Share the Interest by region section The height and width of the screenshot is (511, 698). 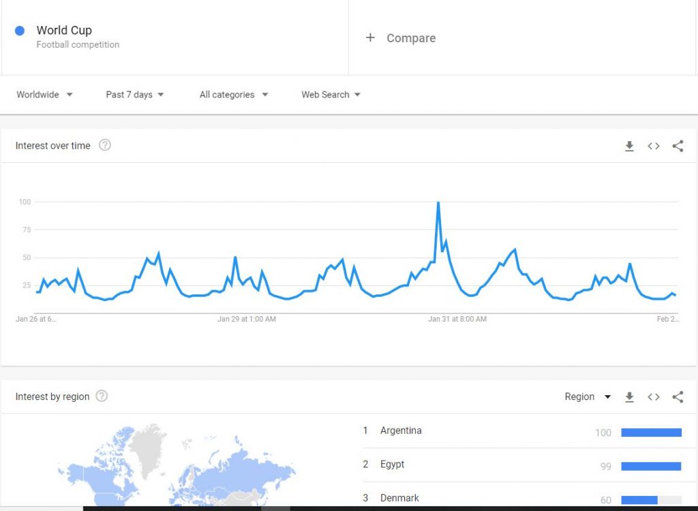678,397
